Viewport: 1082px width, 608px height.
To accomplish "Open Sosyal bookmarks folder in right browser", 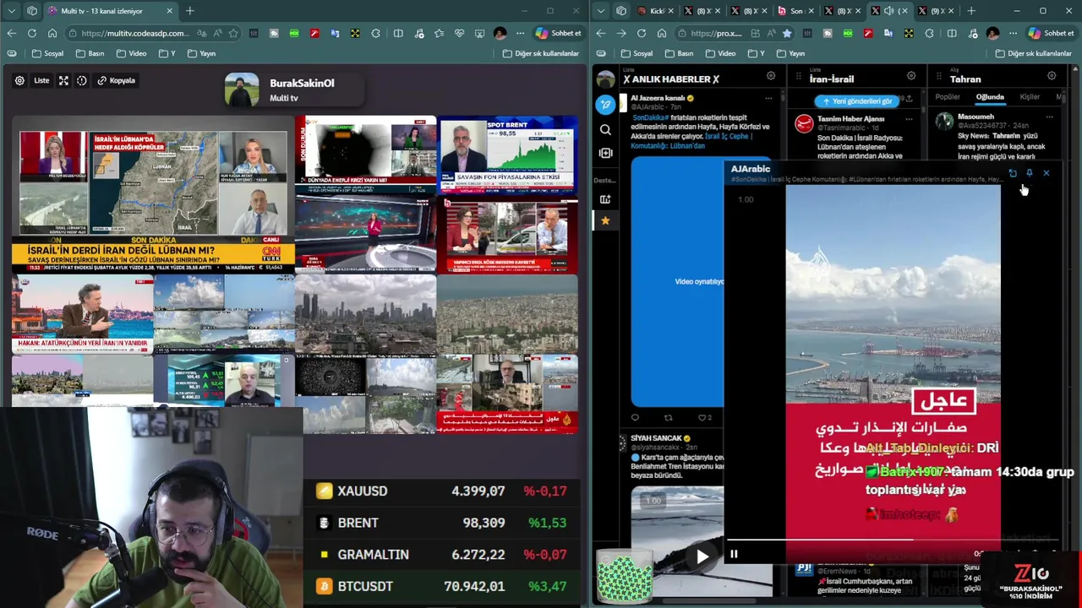I will (x=637, y=53).
